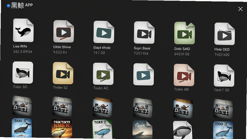The width and height of the screenshot is (247, 139).
Task: Open the Oiblo Slrive video file icon
Action: coord(64,31)
